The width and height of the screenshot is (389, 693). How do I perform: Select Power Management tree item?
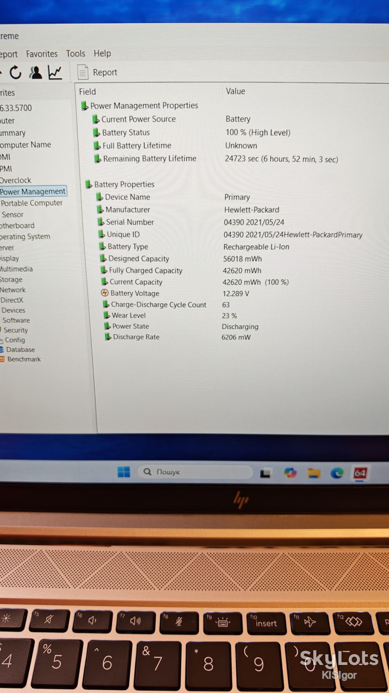point(33,191)
